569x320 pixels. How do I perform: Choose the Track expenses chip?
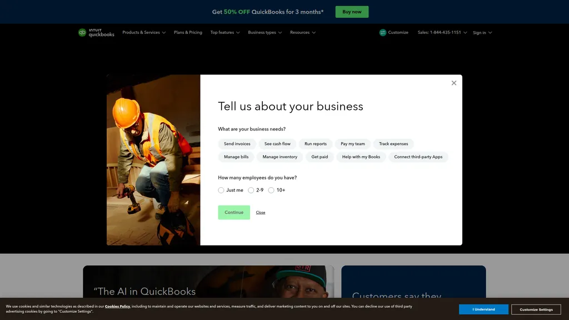pos(393,144)
